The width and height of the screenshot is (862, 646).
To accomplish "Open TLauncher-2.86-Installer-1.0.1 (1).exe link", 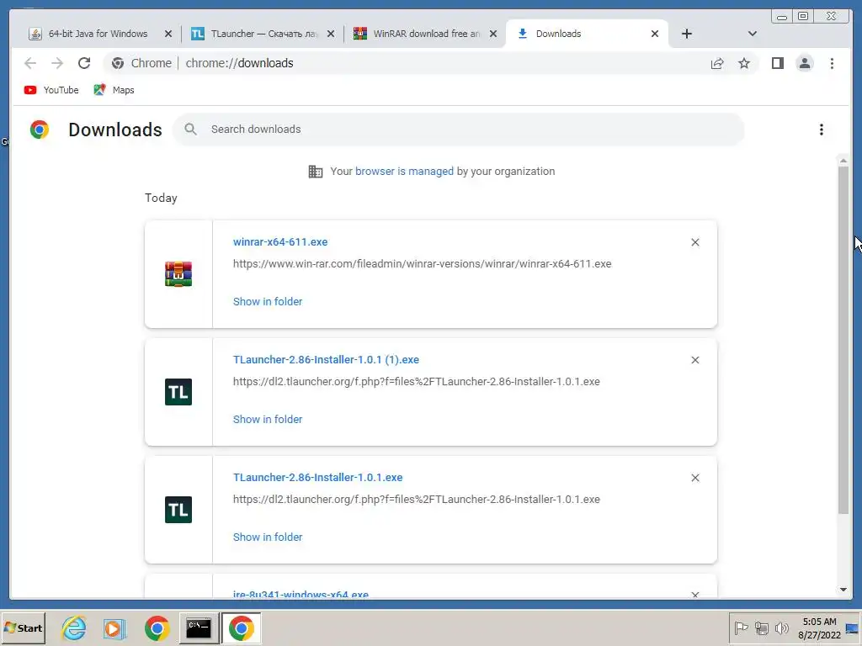I will coord(326,360).
